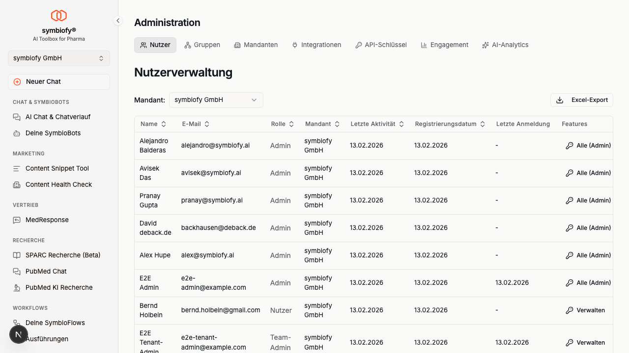Open the API-Schlüssel tab
Image resolution: width=629 pixels, height=353 pixels.
point(381,45)
